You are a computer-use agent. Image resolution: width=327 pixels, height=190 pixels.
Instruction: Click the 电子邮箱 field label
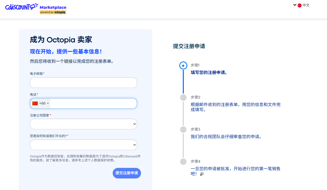(x=36, y=73)
